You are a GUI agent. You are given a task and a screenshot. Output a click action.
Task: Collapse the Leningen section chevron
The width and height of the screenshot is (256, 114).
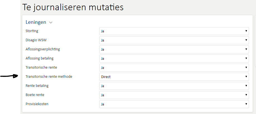(51, 23)
